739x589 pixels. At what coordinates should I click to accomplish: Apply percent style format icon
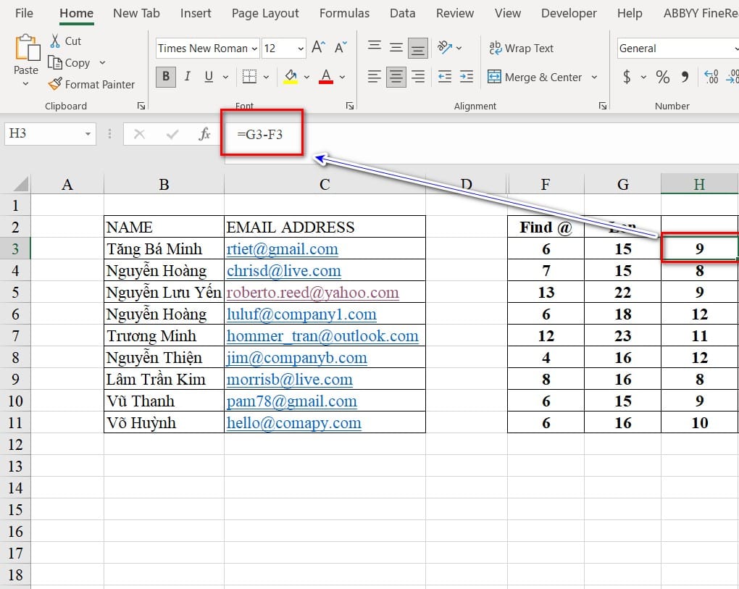[x=662, y=77]
